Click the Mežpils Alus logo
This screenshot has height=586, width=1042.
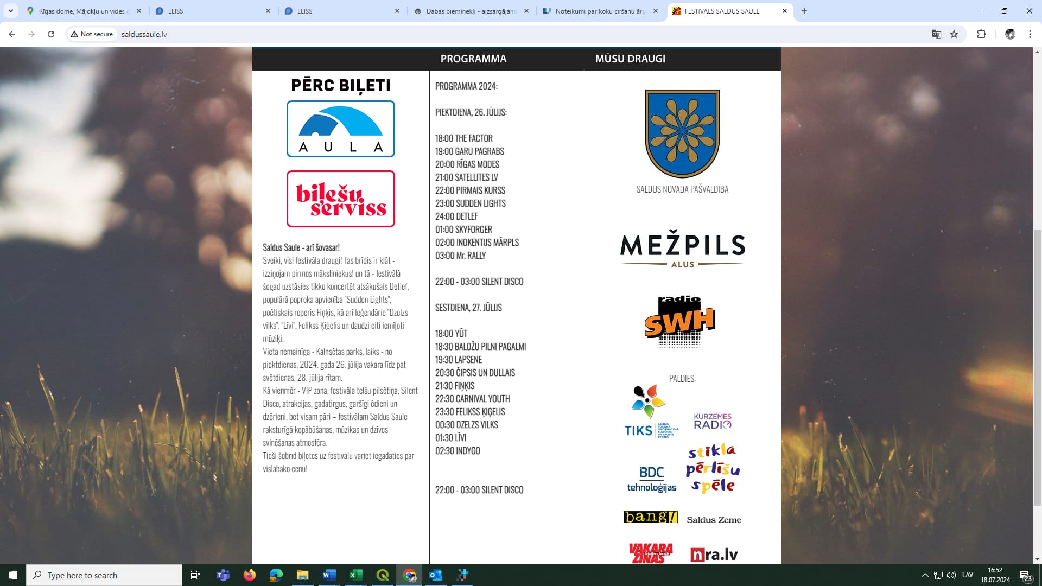(x=682, y=250)
